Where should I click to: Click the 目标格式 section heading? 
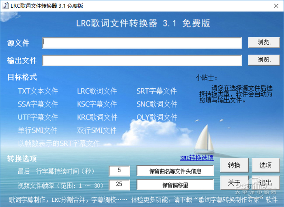22,77
